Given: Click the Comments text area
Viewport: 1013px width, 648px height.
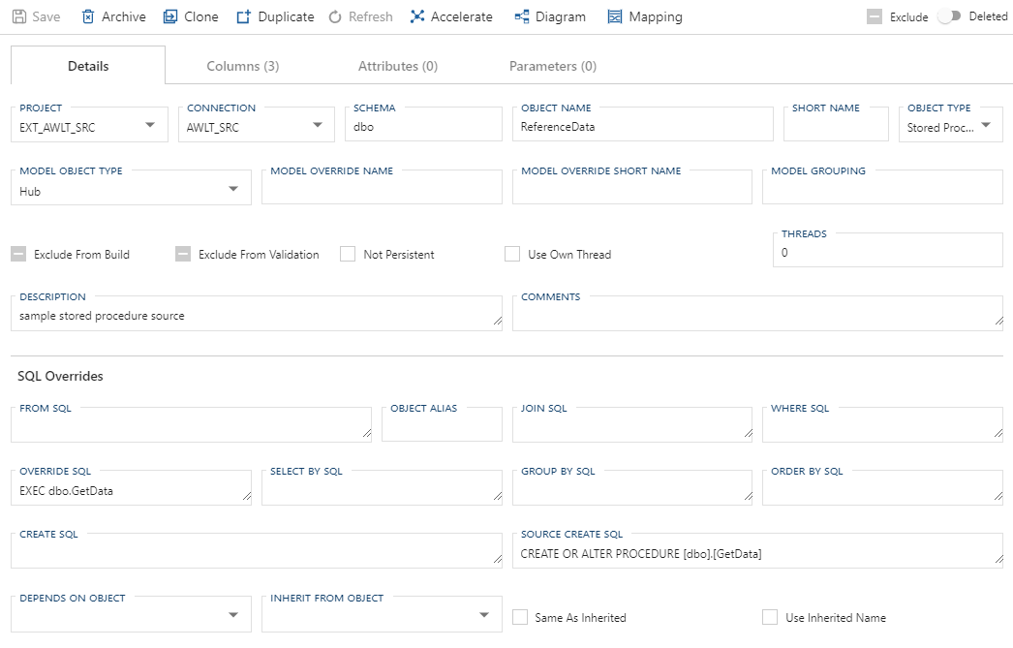Looking at the screenshot, I should [x=757, y=315].
